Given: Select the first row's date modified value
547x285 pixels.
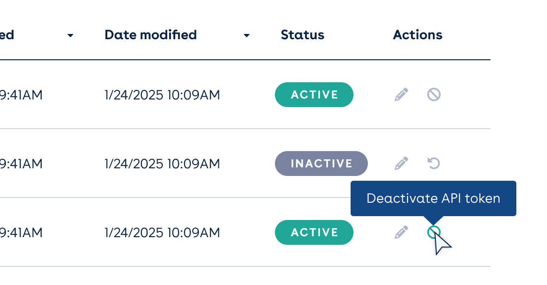Looking at the screenshot, I should click(162, 95).
